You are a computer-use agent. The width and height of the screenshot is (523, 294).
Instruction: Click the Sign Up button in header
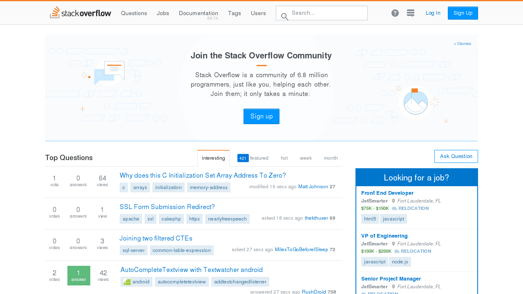click(x=463, y=13)
